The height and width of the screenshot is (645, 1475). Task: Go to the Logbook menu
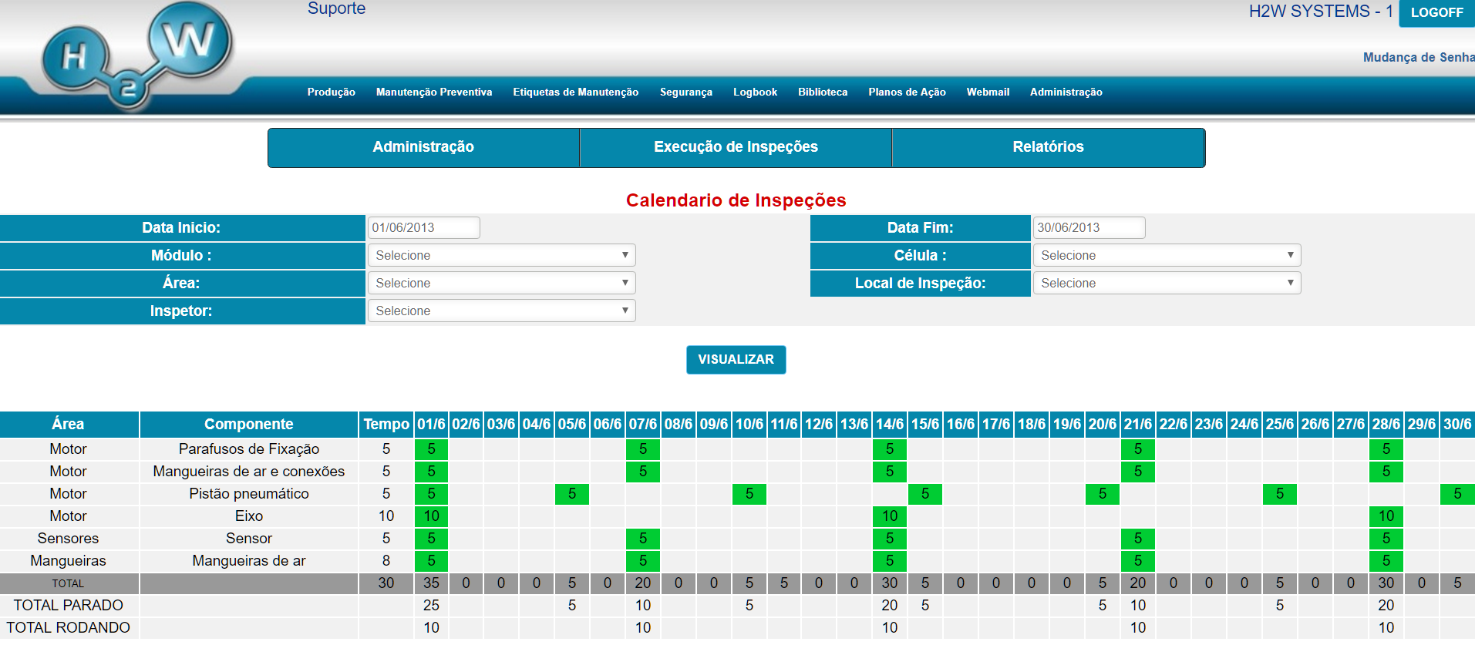coord(755,92)
